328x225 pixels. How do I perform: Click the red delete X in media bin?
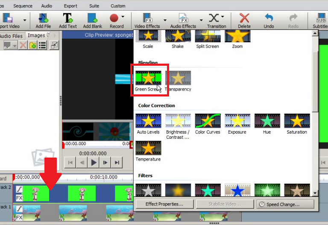click(x=23, y=45)
